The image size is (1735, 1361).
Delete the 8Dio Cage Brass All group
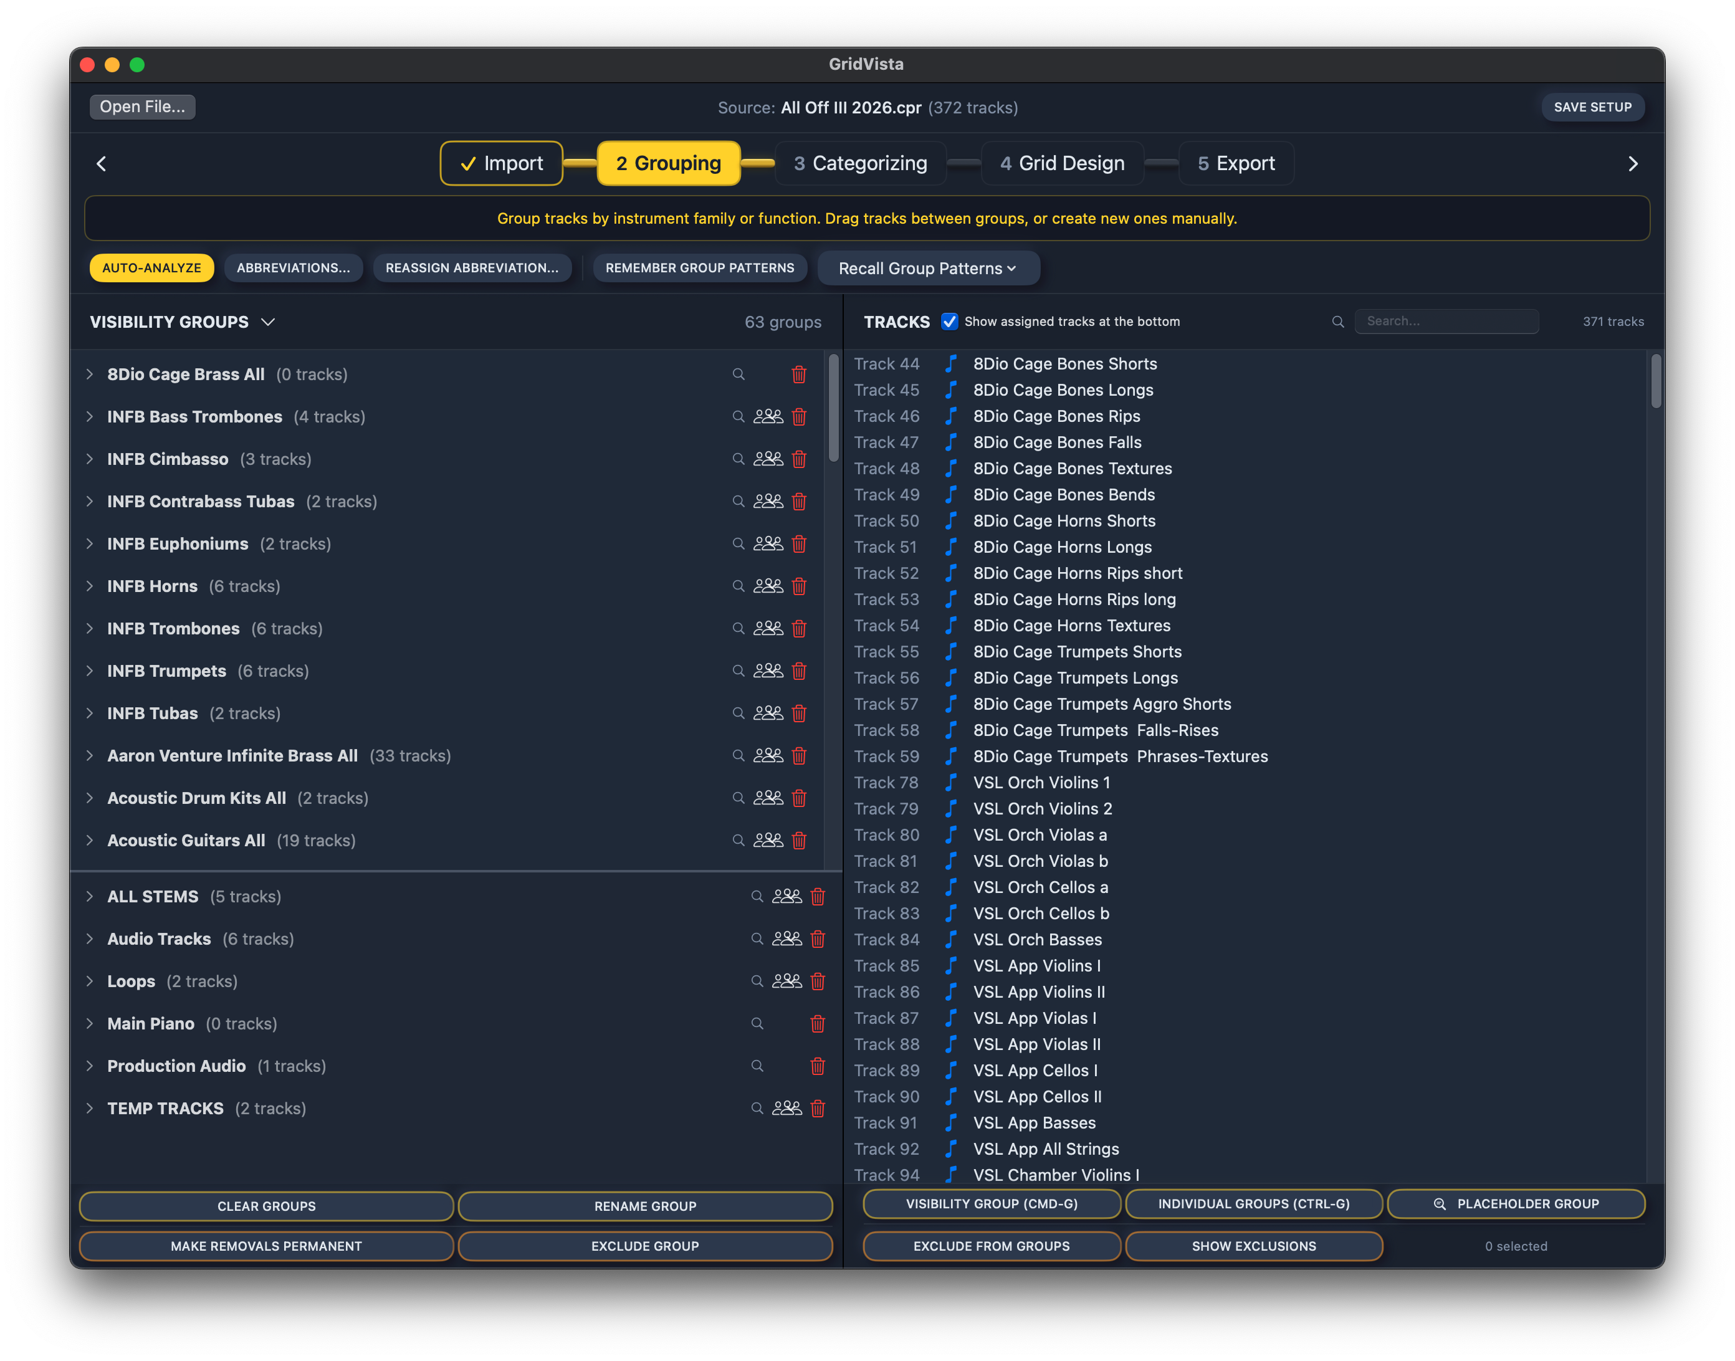pyautogui.click(x=798, y=375)
